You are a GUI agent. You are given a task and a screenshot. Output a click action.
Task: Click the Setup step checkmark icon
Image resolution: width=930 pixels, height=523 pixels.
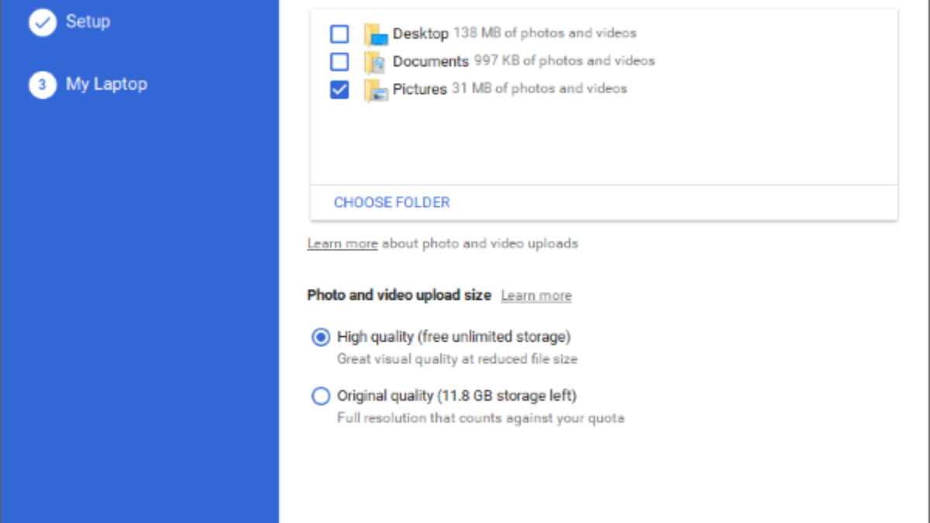[43, 22]
